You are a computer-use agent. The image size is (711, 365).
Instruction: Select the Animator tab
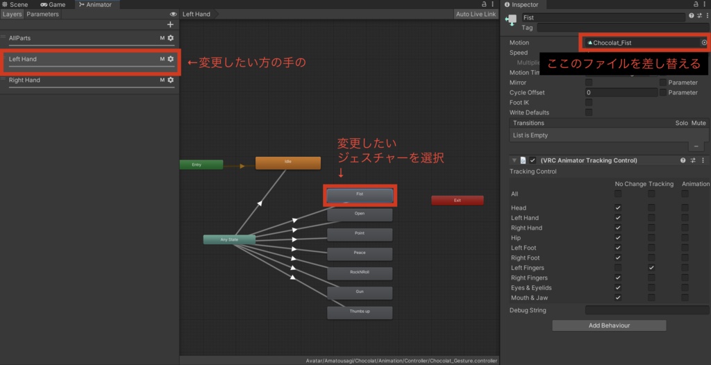[x=95, y=5]
